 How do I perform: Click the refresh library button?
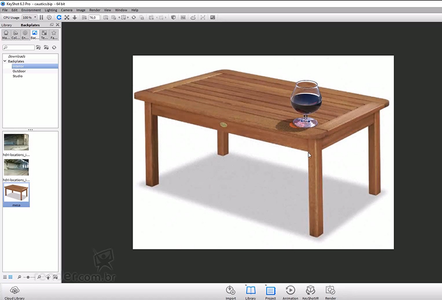coord(54,47)
